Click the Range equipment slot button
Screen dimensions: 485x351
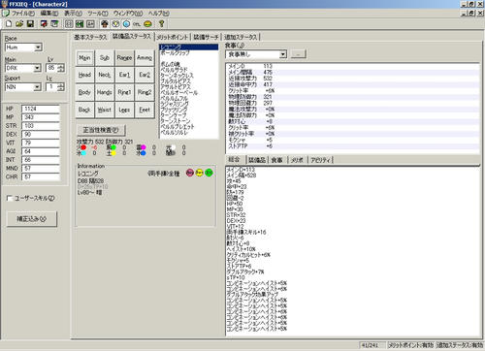[x=124, y=58]
